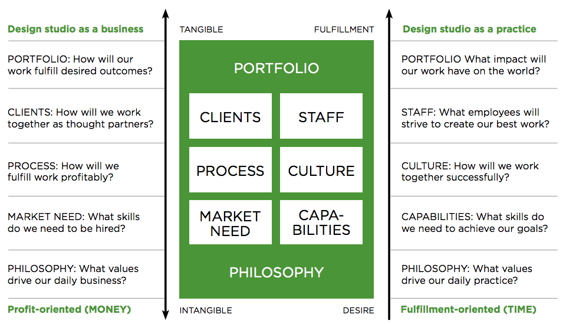The height and width of the screenshot is (324, 566).
Task: Click the 'Fulfillment-oriented (TIME)' label
Action: [x=469, y=310]
